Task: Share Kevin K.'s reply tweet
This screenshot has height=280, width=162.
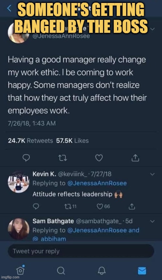Action: coord(132,207)
